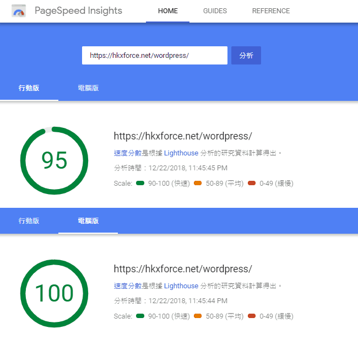This screenshot has height=339, width=358.
Task: Click desktop result URL heading text
Action: 183,269
